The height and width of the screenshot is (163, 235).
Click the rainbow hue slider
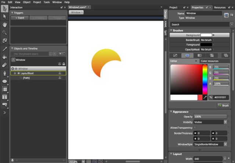(x=205, y=79)
